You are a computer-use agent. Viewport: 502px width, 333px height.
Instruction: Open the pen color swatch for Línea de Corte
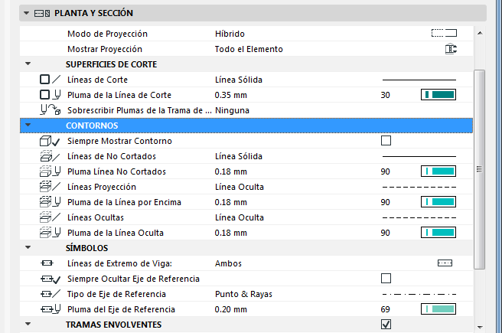(x=438, y=95)
